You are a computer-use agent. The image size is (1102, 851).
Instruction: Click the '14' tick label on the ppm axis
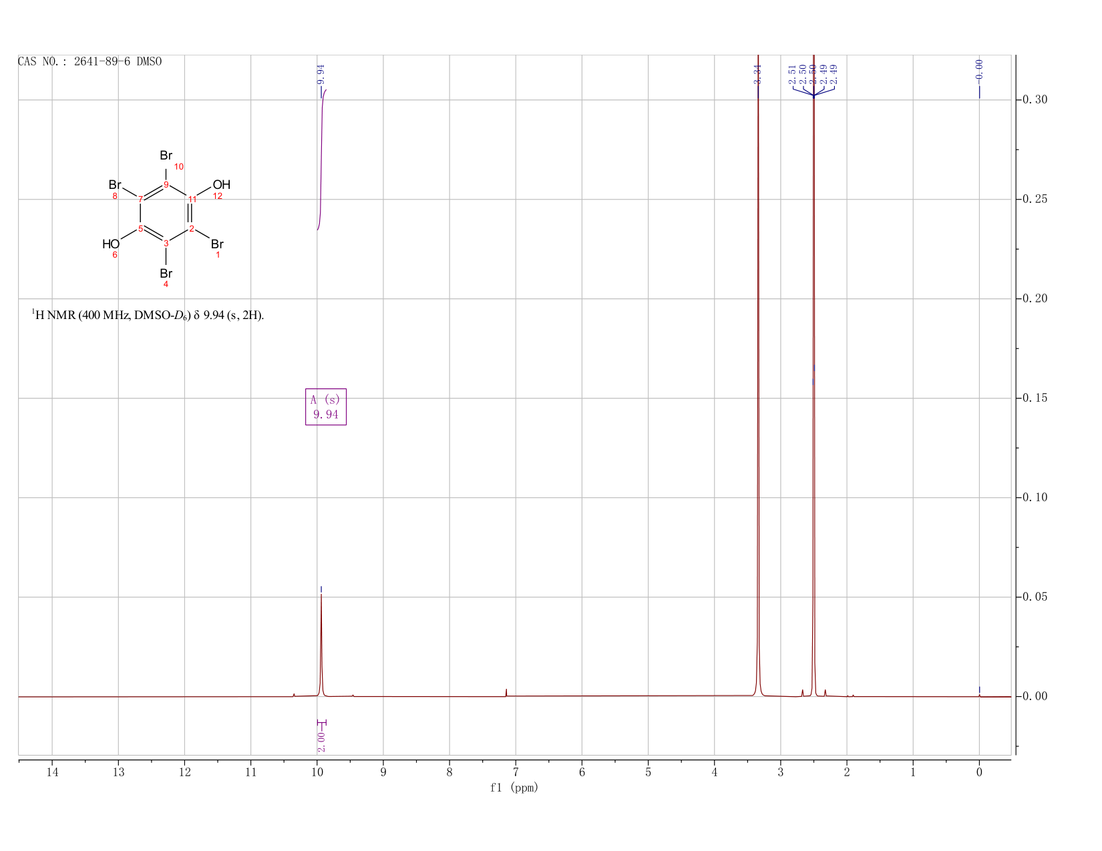(x=52, y=772)
